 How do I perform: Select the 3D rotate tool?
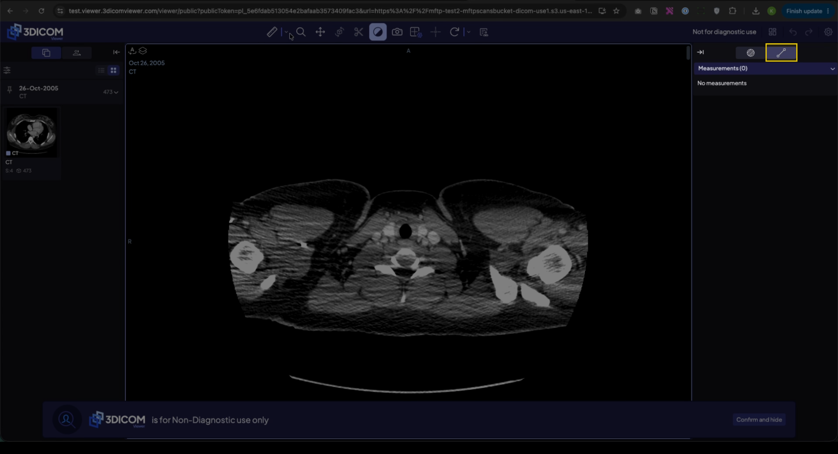[x=339, y=32]
